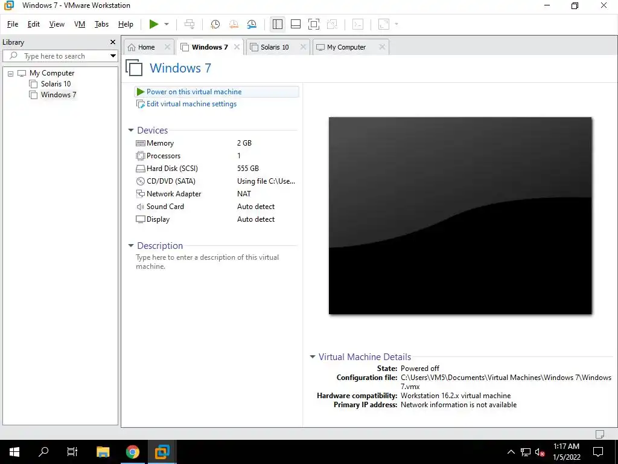The image size is (618, 464).
Task: Click the network tray icon
Action: [526, 452]
